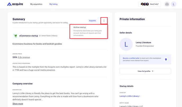Click the Private information heading

click(x=132, y=19)
